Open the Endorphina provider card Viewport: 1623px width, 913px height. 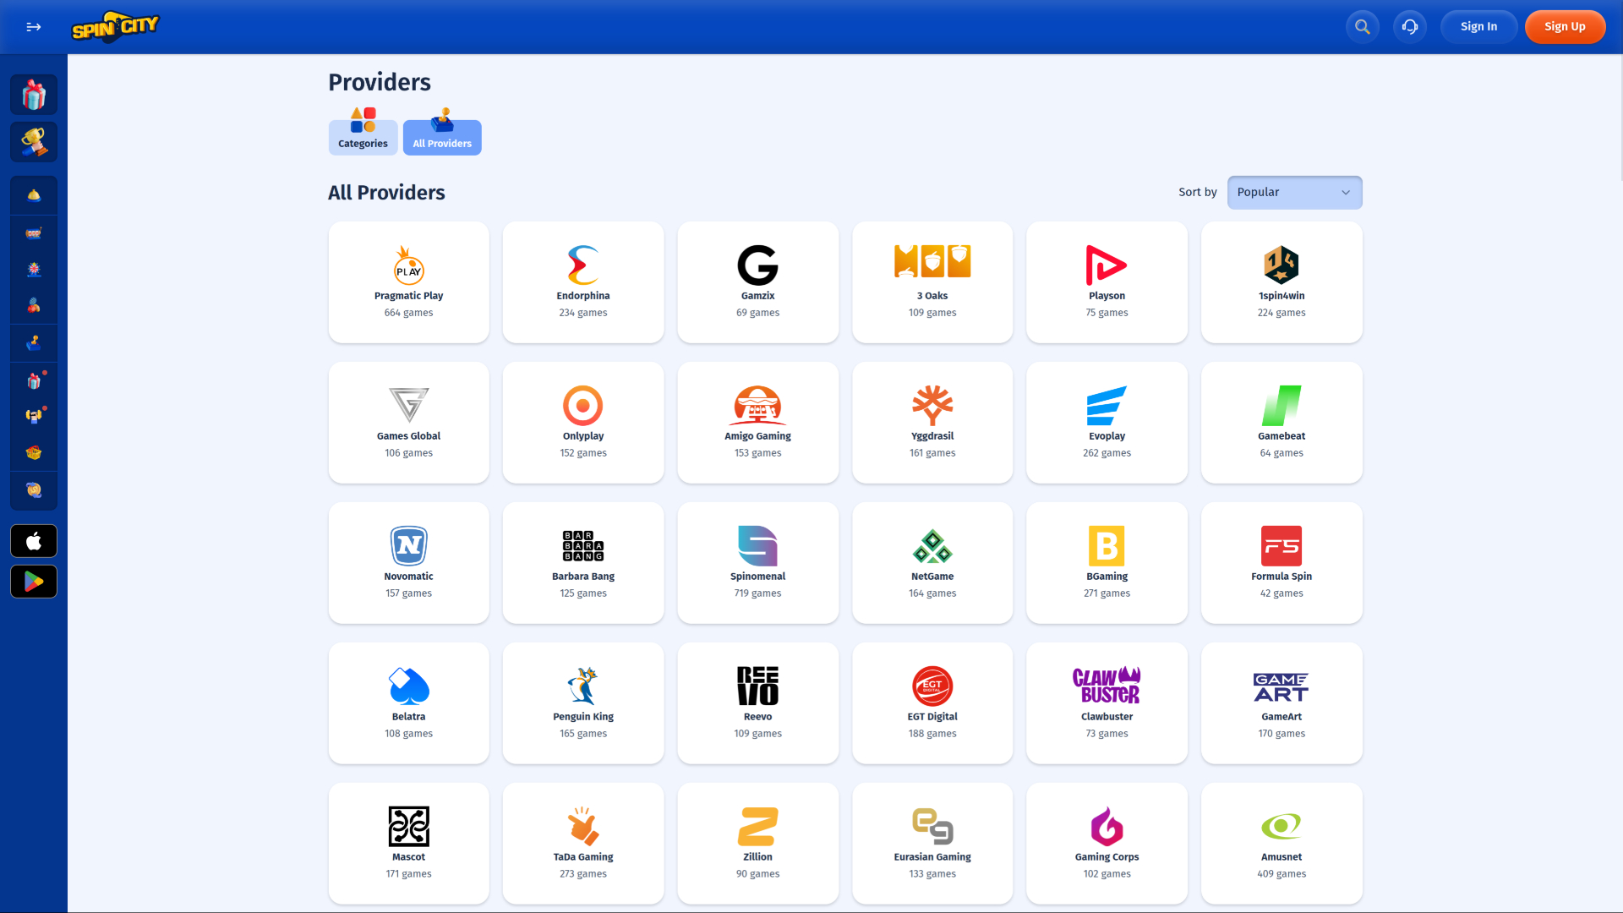(583, 282)
